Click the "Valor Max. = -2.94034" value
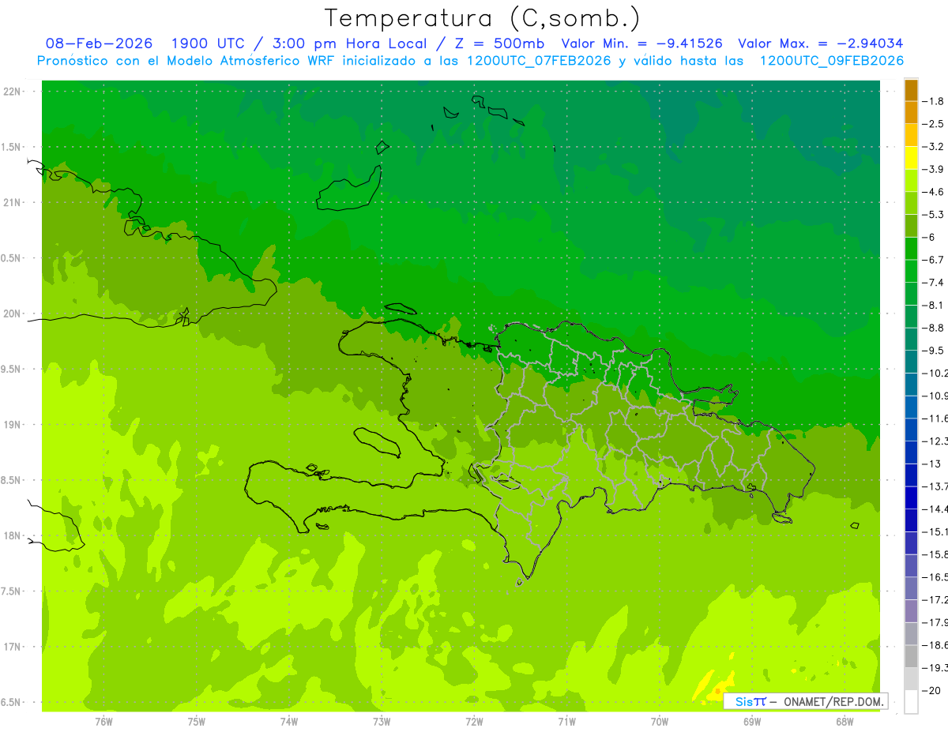This screenshot has height=732, width=948. tap(820, 43)
